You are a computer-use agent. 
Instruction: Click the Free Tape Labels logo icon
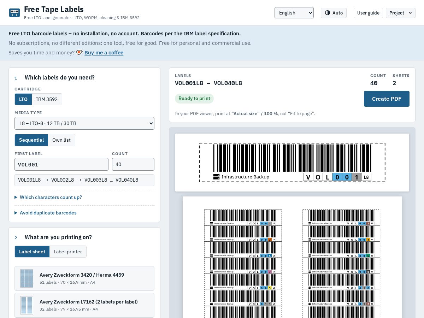[14, 13]
